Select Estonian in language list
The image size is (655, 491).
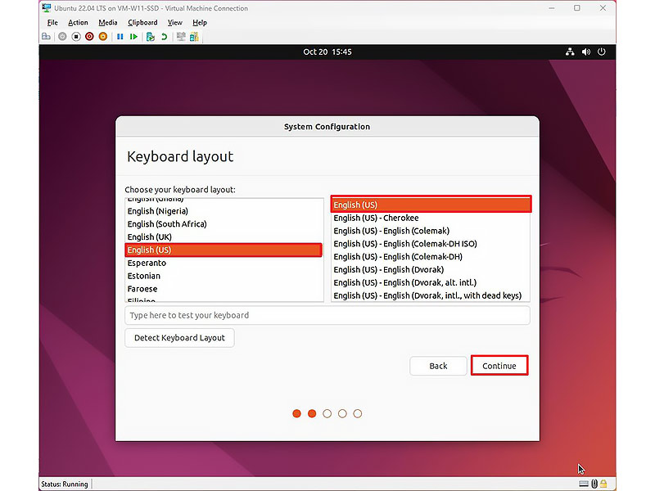tap(224, 276)
